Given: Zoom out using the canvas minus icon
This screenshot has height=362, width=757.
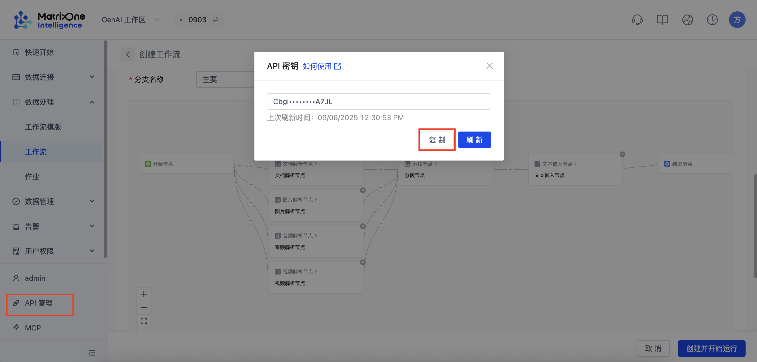Looking at the screenshot, I should [x=144, y=307].
